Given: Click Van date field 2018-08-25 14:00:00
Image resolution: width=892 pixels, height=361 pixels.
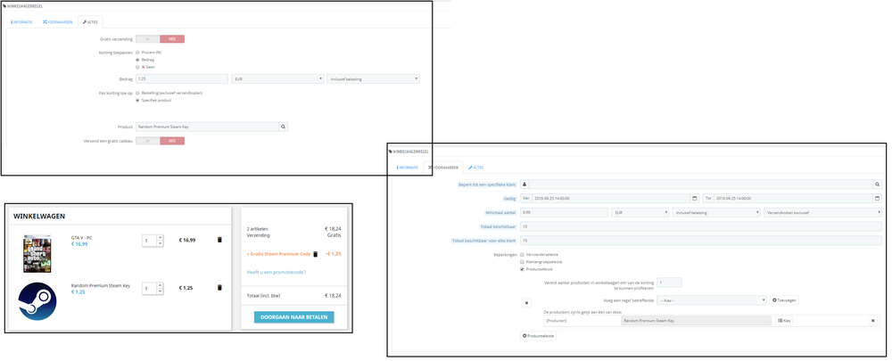Looking at the screenshot, I should click(x=612, y=199).
